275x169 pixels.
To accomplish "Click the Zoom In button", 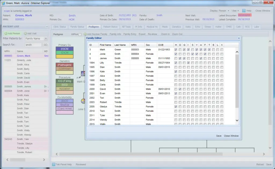I will pos(165,34).
